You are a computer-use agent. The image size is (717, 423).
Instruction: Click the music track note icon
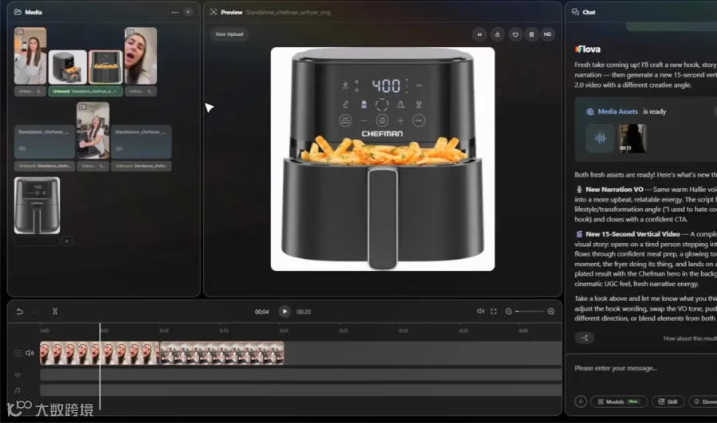point(18,390)
